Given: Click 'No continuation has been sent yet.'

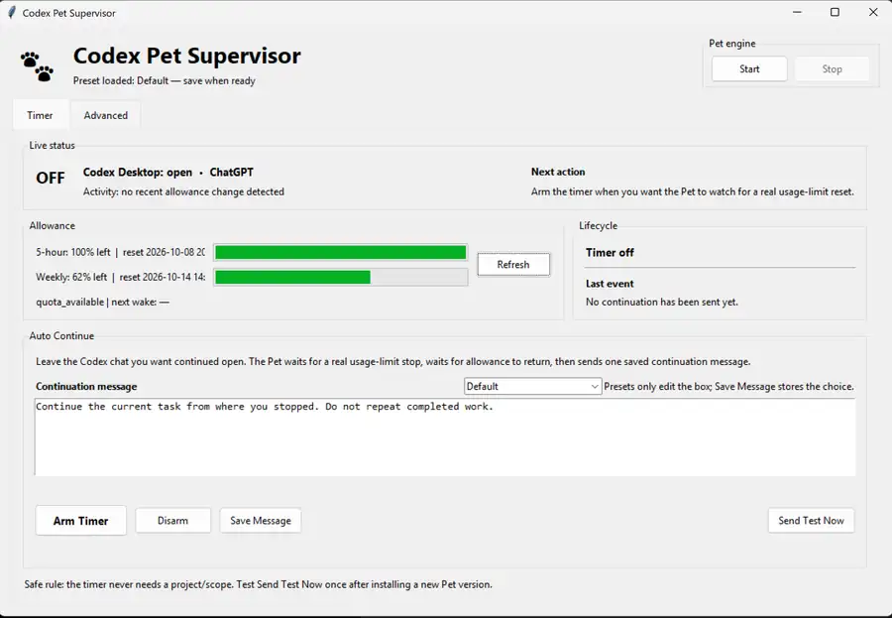Looking at the screenshot, I should tap(662, 302).
